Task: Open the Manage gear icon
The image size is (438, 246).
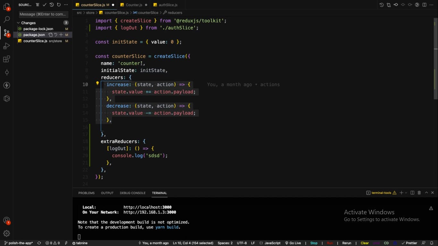Action: click(x=6, y=233)
